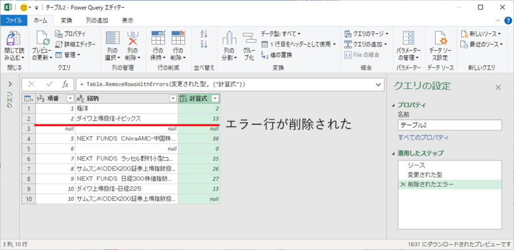Click Split Column icon (列の分割)

click(229, 38)
